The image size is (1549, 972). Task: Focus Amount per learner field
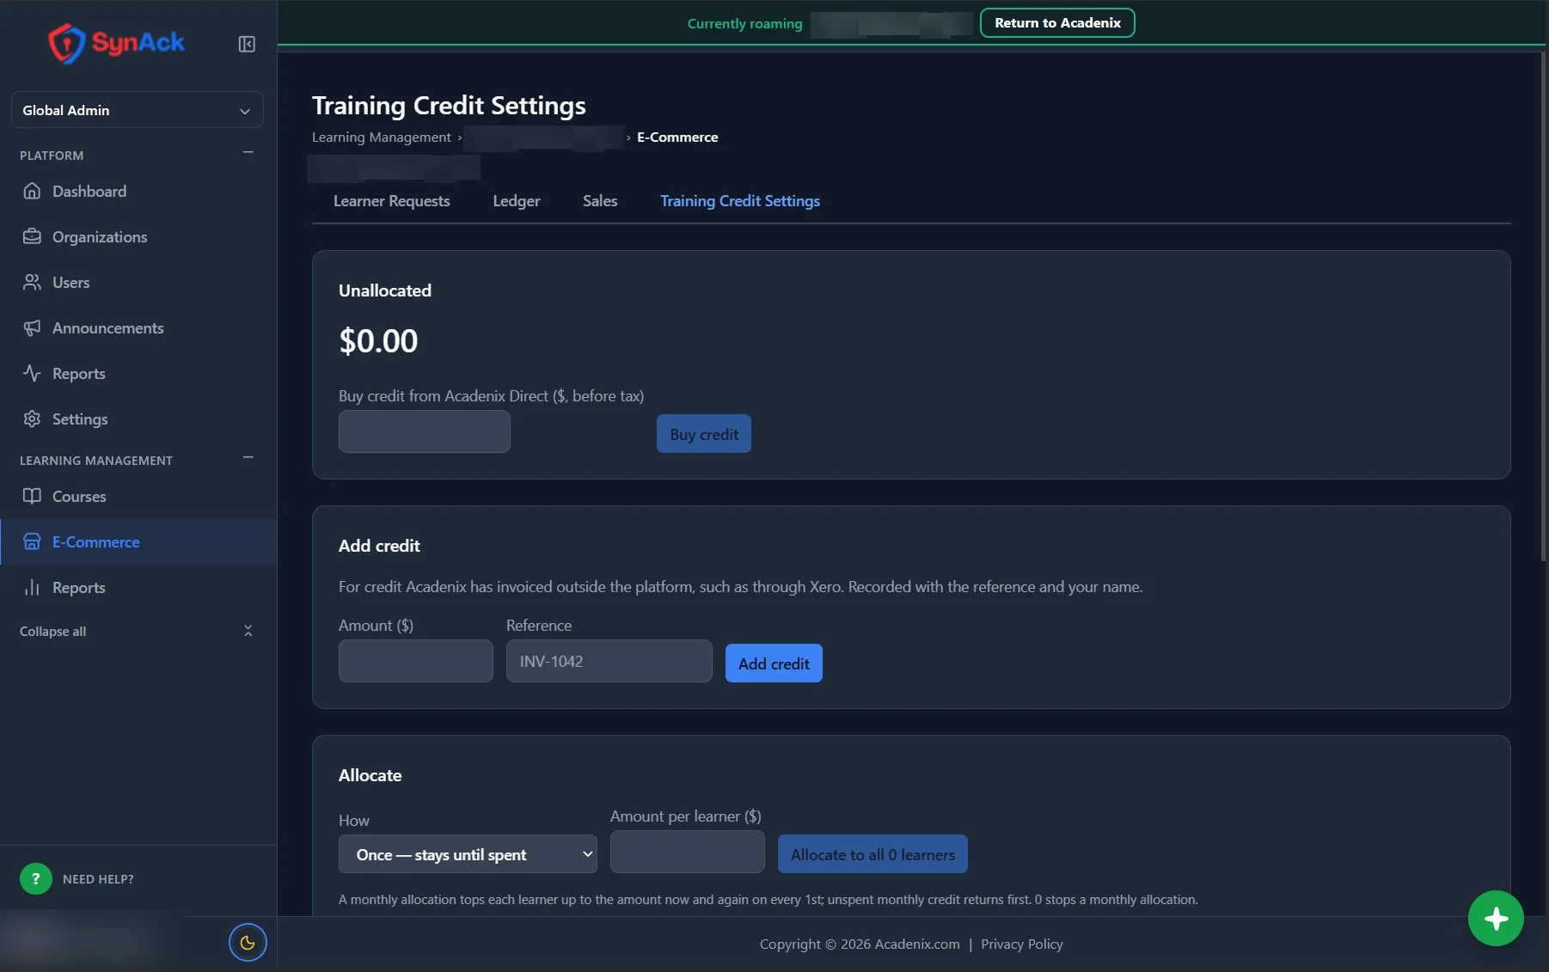tap(688, 852)
